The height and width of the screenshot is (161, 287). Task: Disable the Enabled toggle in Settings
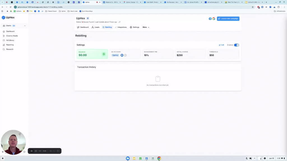click(236, 45)
